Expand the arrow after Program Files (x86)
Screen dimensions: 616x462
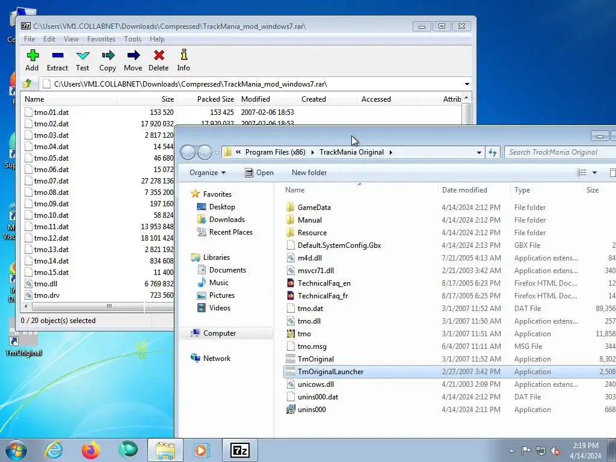point(312,152)
